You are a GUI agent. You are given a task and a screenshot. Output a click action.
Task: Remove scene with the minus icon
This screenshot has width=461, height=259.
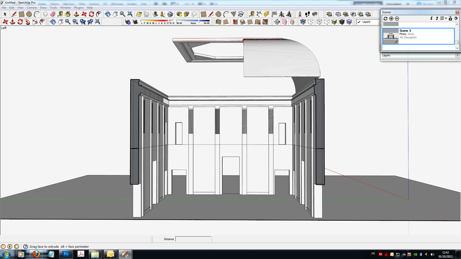[x=397, y=19]
